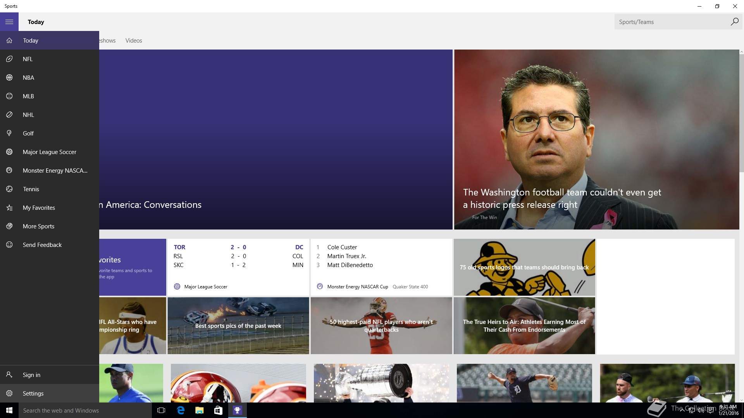Open 75 old sports logos article tile

(x=524, y=267)
